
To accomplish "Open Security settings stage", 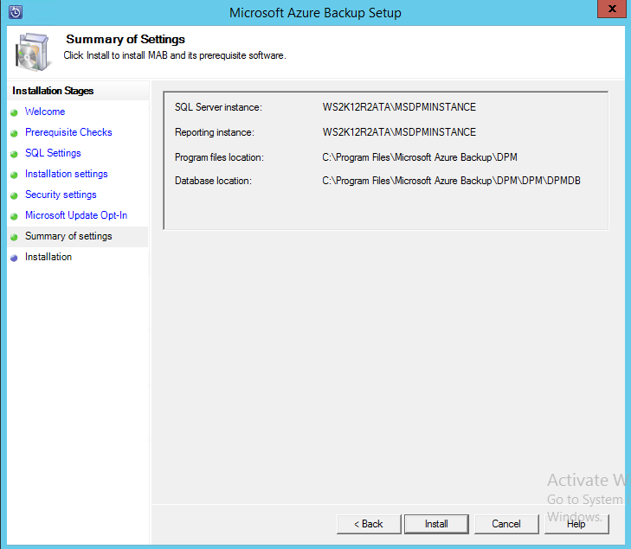I will [61, 195].
